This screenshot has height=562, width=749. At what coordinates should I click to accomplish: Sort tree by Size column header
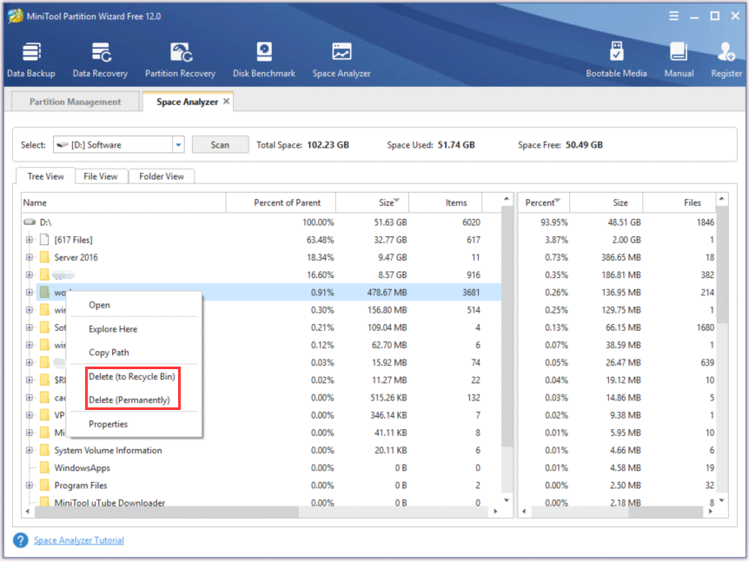[x=373, y=202]
